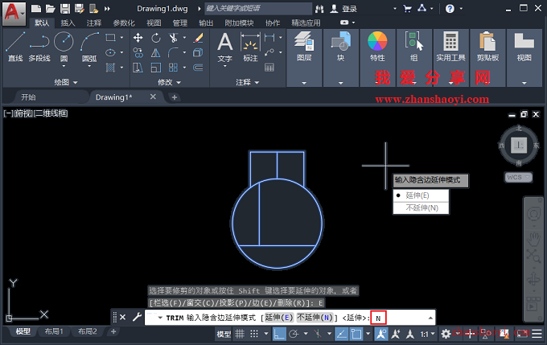Switch to the 插入 ribbon tab
Screen dimensions: 547x345
(68, 23)
